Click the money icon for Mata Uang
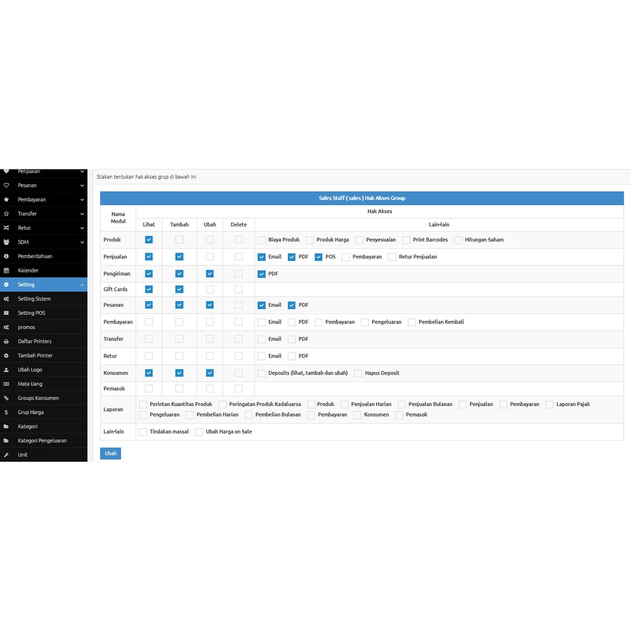631x631 pixels. pos(6,384)
